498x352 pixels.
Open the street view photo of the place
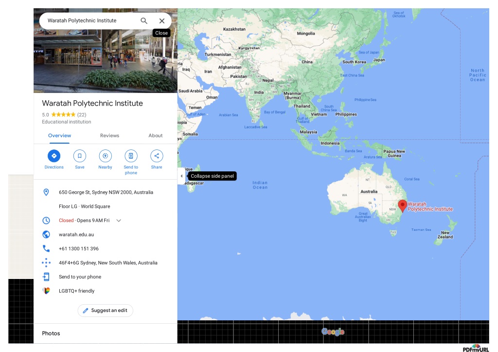point(106,61)
